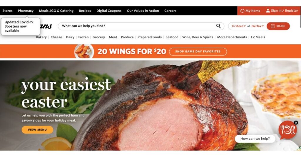Click the Shop Game Day Favorites button
This screenshot has height=157, width=301.
[x=198, y=52]
